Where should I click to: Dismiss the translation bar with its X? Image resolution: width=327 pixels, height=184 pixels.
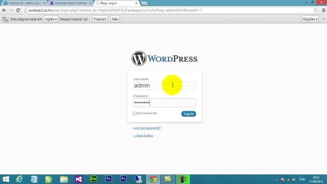pyautogui.click(x=323, y=19)
